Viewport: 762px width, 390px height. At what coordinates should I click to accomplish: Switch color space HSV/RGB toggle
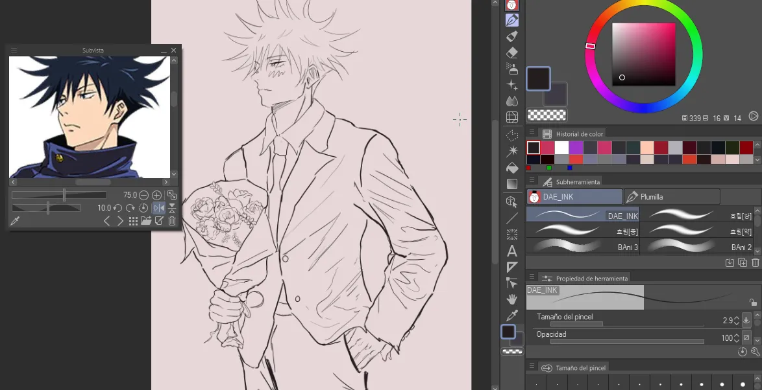(754, 116)
